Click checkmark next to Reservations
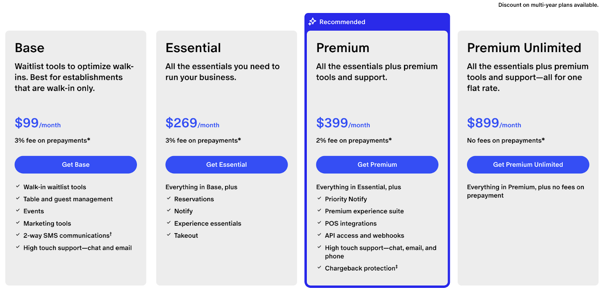 (x=168, y=198)
